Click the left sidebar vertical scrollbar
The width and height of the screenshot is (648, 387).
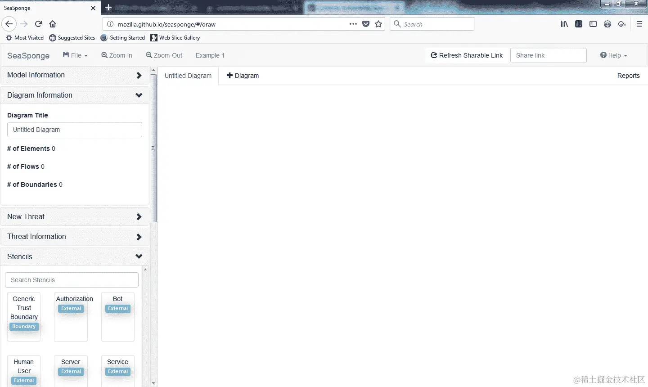click(153, 148)
